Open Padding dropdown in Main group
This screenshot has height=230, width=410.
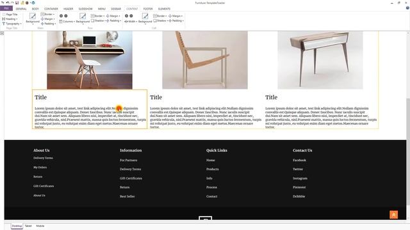point(49,24)
